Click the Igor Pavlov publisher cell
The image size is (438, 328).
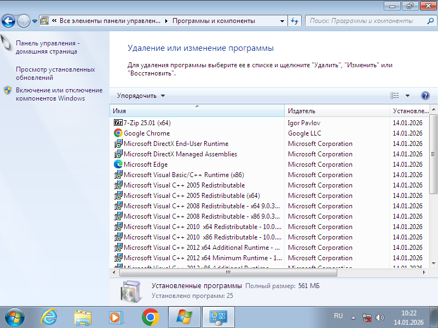coord(304,122)
